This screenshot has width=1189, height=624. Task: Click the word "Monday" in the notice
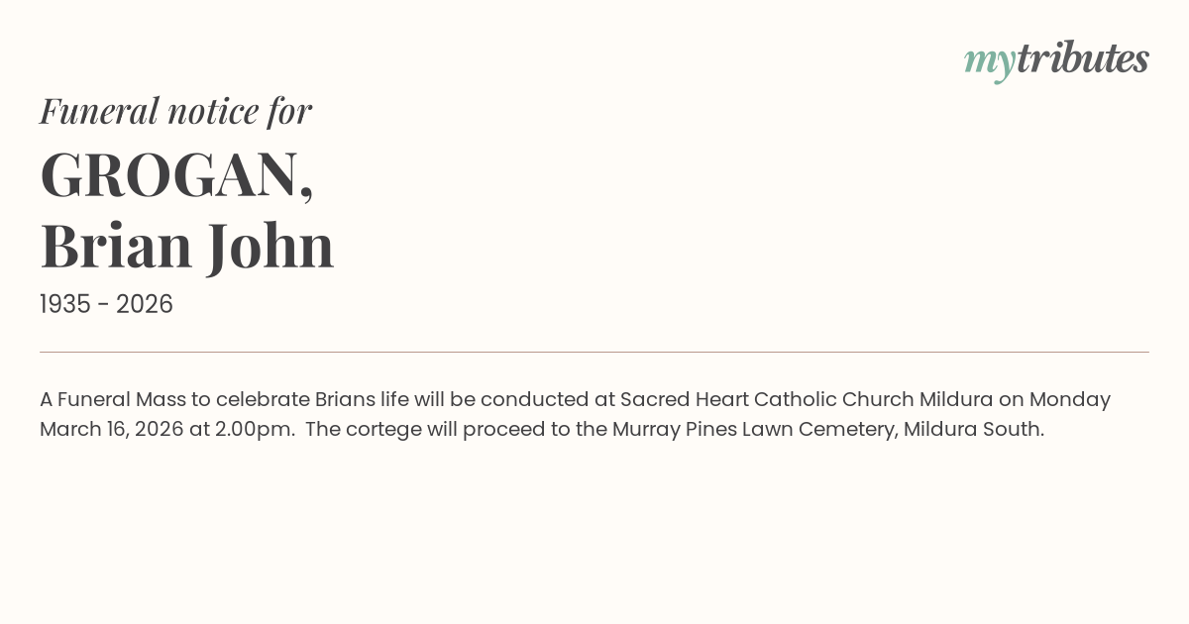1069,399
